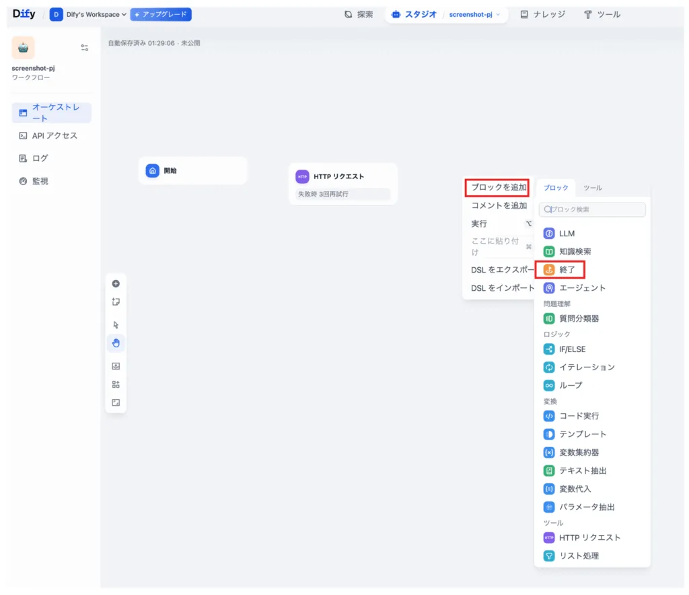Click the 終了 block icon

tap(549, 270)
